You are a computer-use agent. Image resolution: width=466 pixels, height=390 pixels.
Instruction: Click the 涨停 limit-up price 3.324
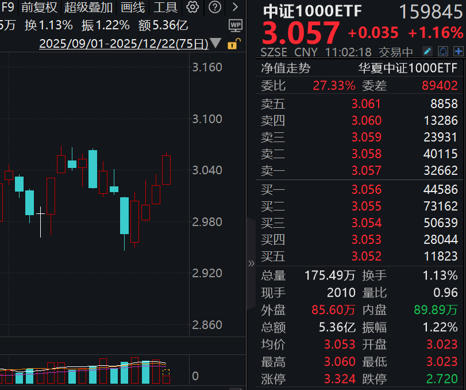[x=339, y=378]
